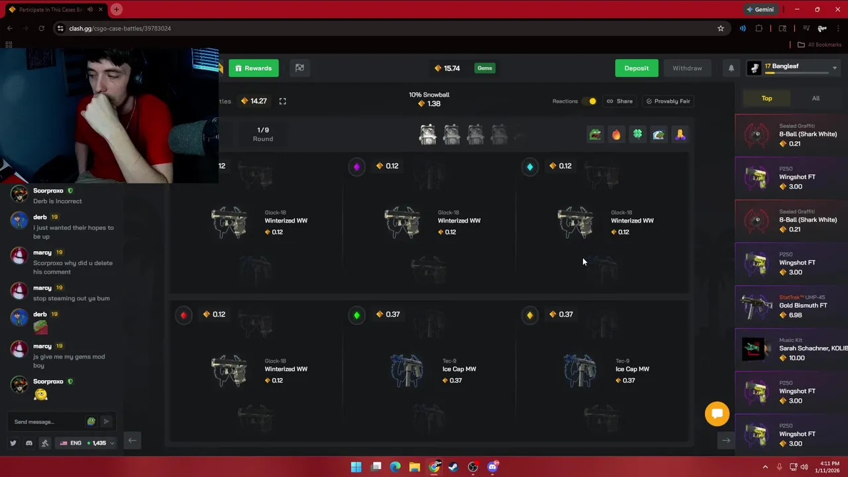Send the praying hands reaction
Viewport: 848px width, 477px height.
pos(680,135)
